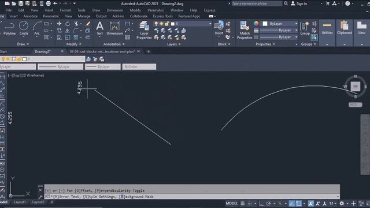This screenshot has height=208, width=370.
Task: Toggle snap mode in status bar
Action: [x=250, y=203]
